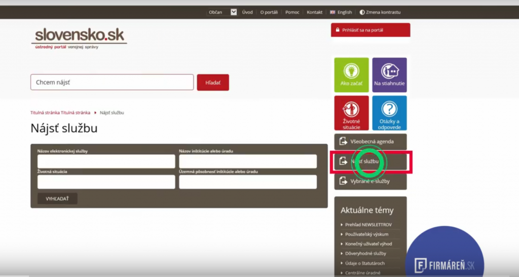Click Prihlásiť sa na portál button
519x277 pixels.
[370, 30]
